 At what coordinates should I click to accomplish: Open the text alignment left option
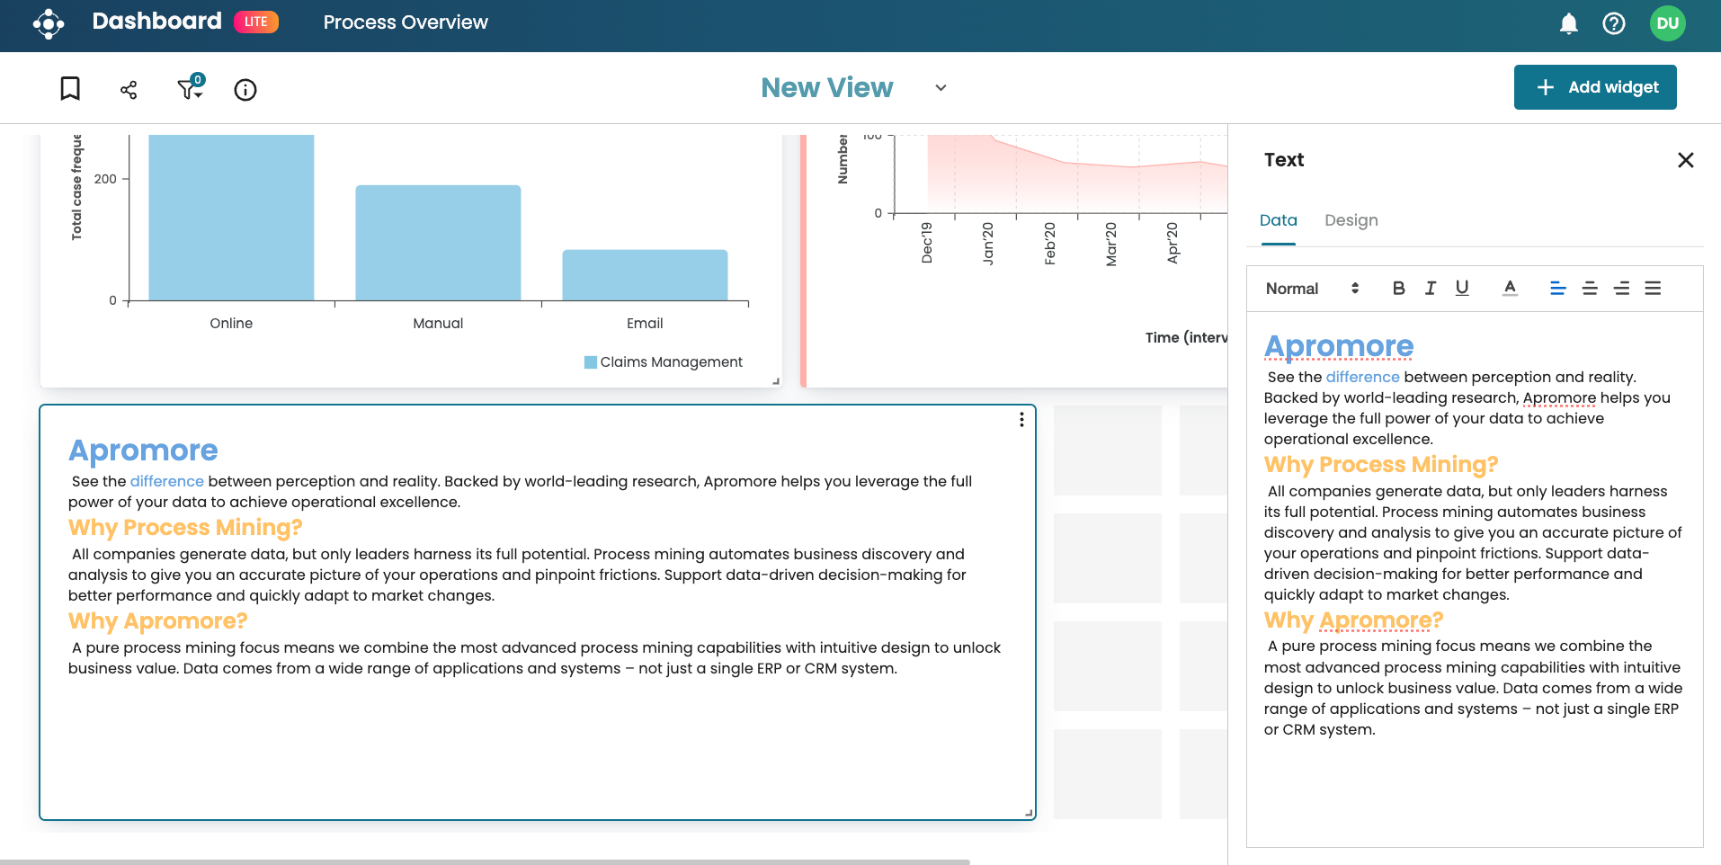[1558, 289]
